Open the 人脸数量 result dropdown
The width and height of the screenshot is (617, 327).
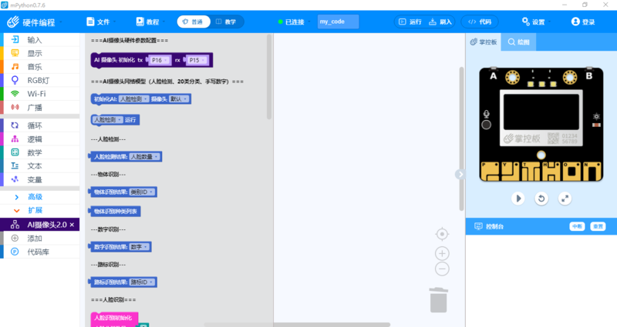click(145, 156)
